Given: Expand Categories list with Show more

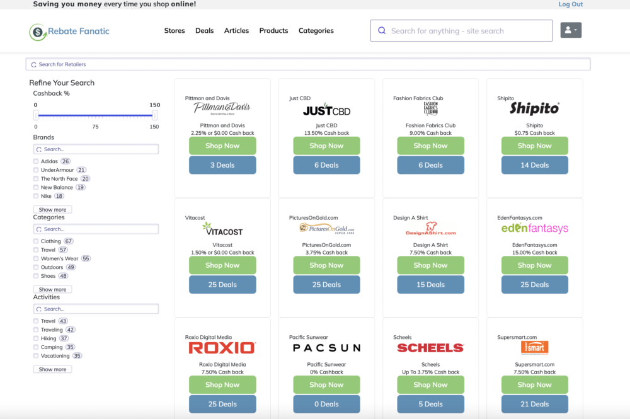Looking at the screenshot, I should click(x=53, y=289).
